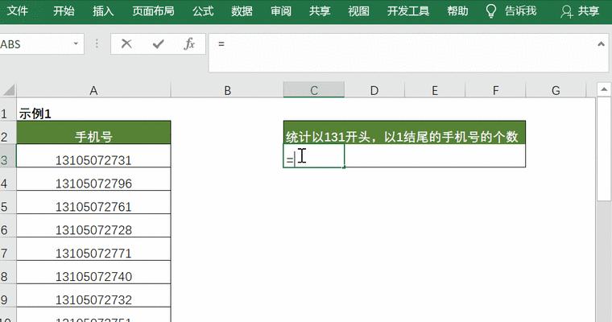The height and width of the screenshot is (322, 612).
Task: Open the 公式 ribbon tab
Action: (203, 11)
